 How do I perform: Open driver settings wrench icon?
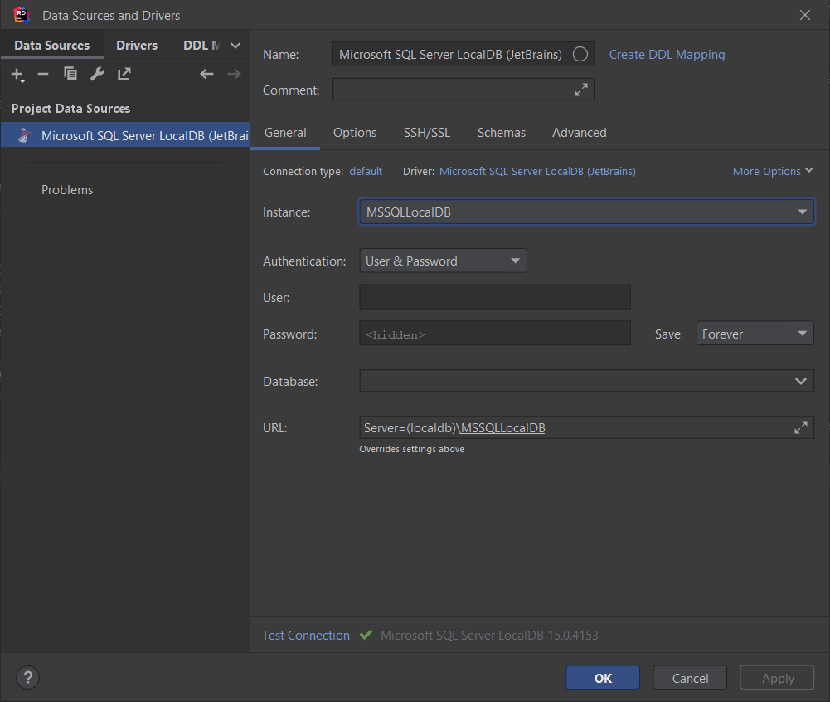point(97,75)
